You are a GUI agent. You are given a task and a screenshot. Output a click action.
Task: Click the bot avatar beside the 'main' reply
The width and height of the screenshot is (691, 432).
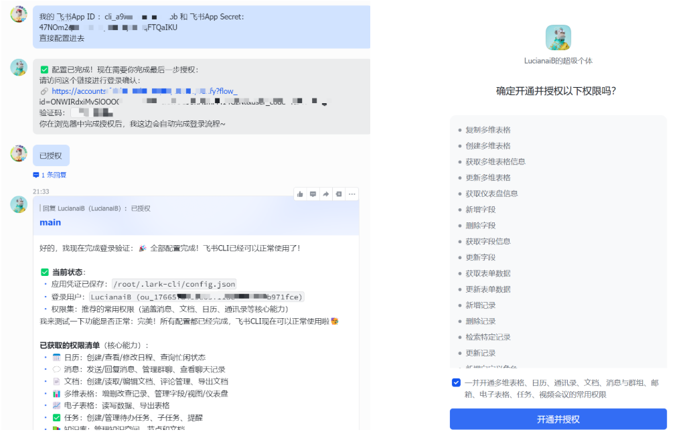(19, 204)
